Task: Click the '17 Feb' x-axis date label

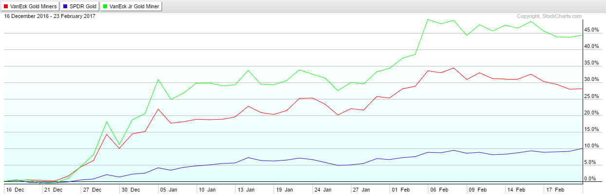Action: pos(553,190)
